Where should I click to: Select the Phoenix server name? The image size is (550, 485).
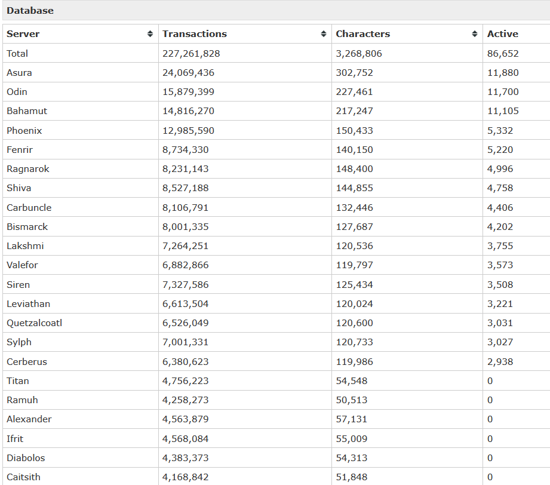click(x=24, y=131)
